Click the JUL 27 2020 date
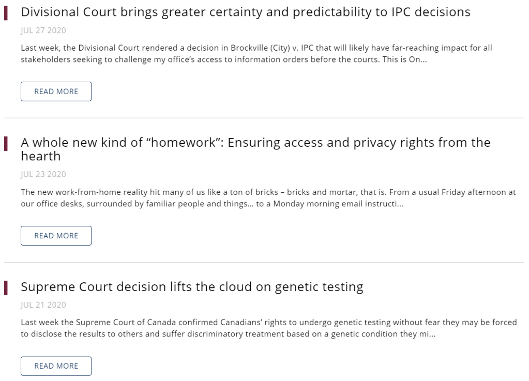The height and width of the screenshot is (381, 529). pyautogui.click(x=43, y=31)
